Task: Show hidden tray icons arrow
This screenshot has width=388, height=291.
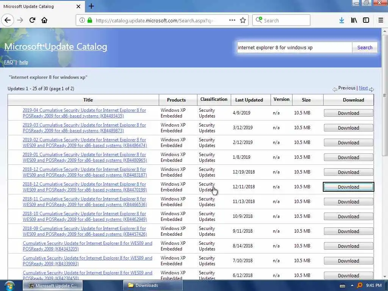Action: (352, 286)
